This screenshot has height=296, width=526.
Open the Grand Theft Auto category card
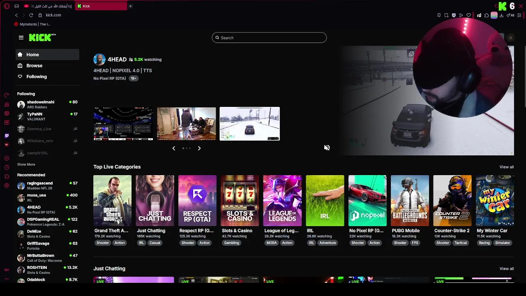coord(112,201)
